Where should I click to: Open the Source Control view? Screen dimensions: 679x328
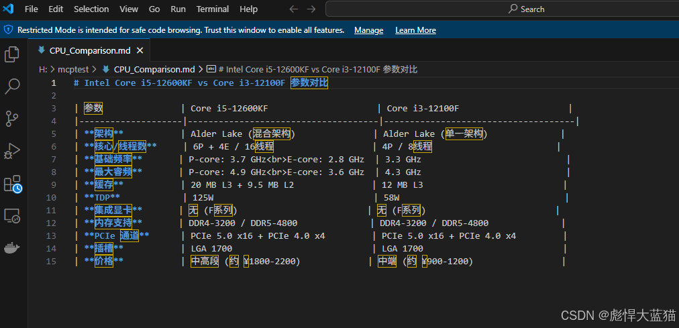[x=12, y=119]
